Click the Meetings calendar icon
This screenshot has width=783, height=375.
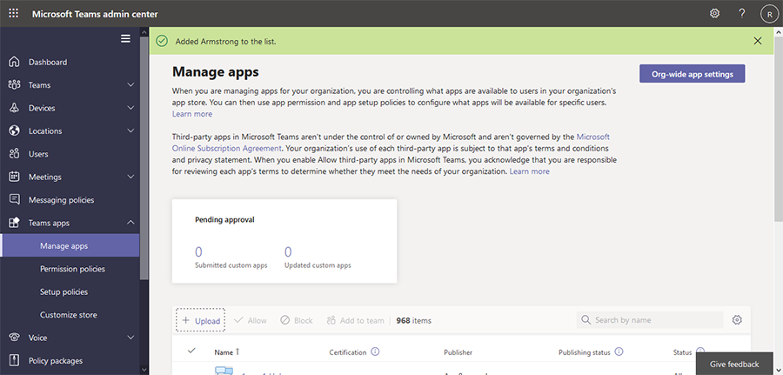pos(14,177)
